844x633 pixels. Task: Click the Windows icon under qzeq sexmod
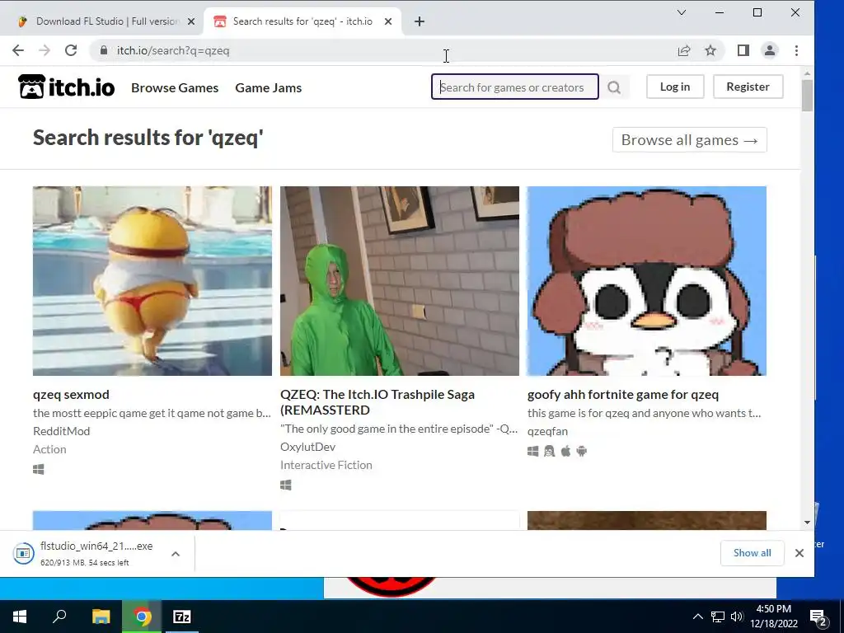(38, 469)
